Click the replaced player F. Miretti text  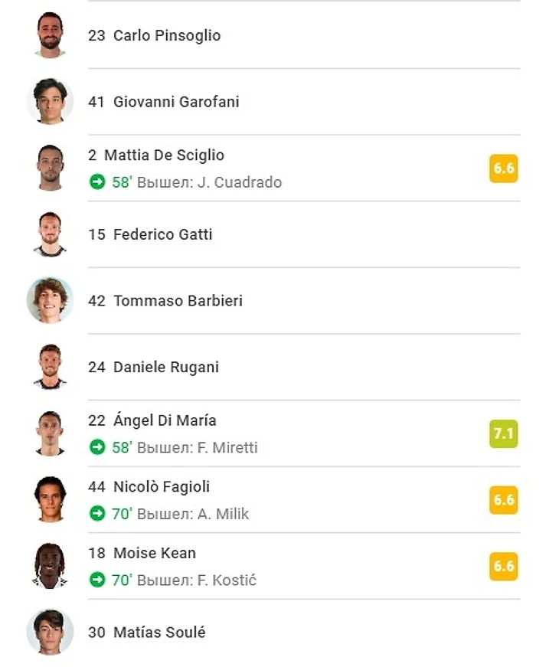[228, 447]
